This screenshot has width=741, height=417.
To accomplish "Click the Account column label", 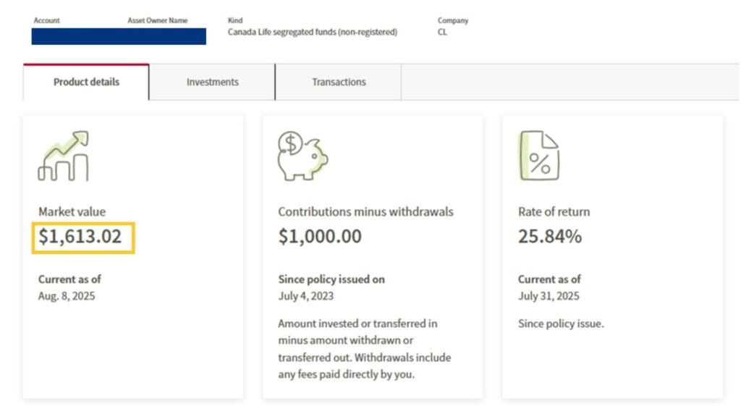I will [x=46, y=20].
